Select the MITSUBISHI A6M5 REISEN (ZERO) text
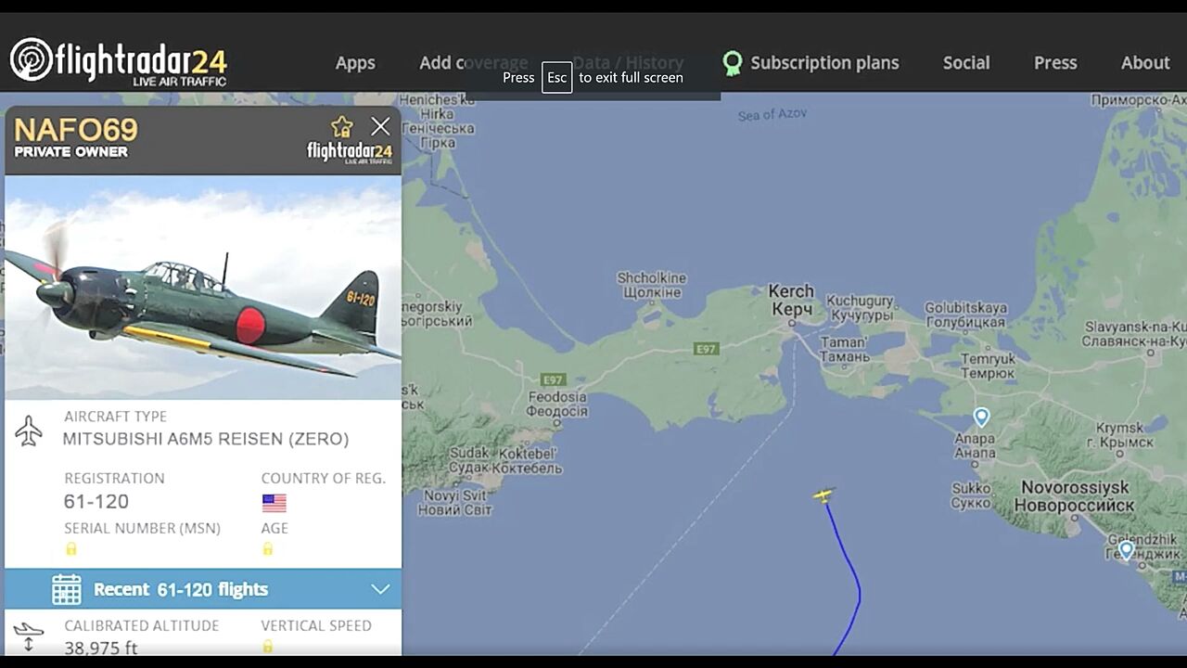This screenshot has height=668, width=1187. pos(206,439)
